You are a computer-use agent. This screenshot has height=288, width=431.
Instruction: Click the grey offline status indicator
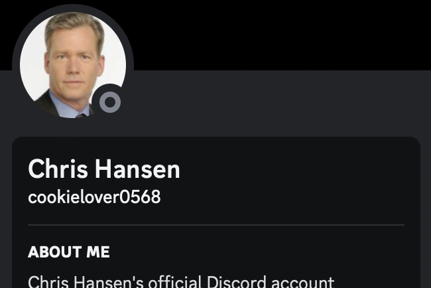110,102
